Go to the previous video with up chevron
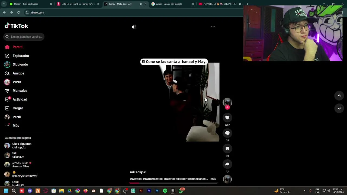 tap(339, 96)
